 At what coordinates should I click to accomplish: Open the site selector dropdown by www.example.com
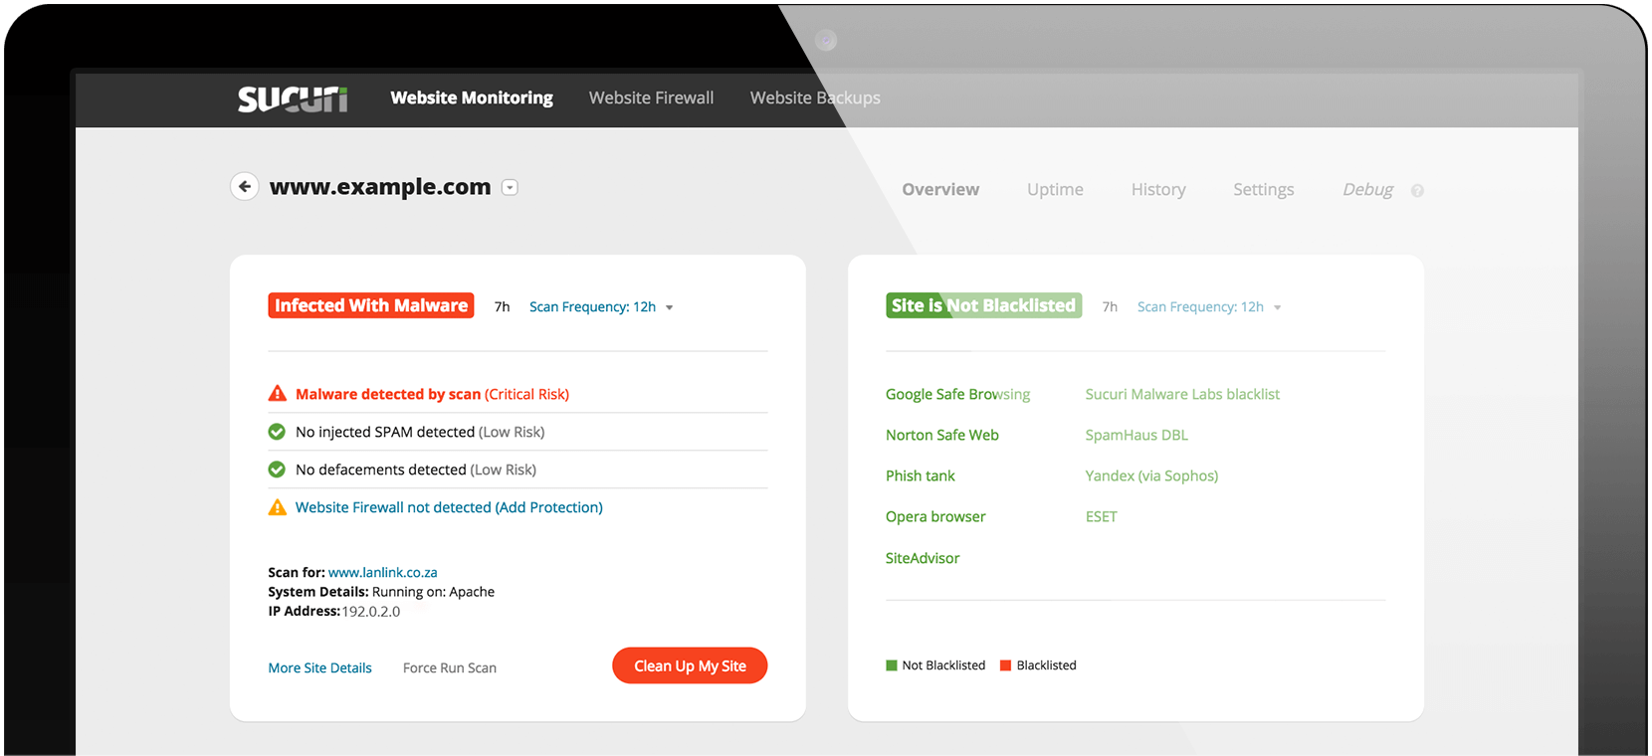[510, 187]
